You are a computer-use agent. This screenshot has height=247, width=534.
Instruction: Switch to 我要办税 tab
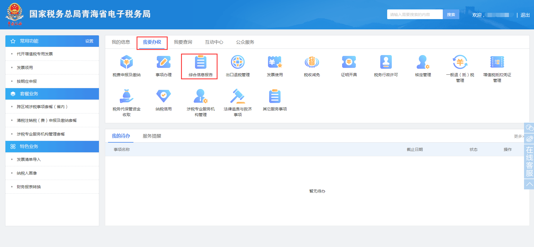coord(152,42)
